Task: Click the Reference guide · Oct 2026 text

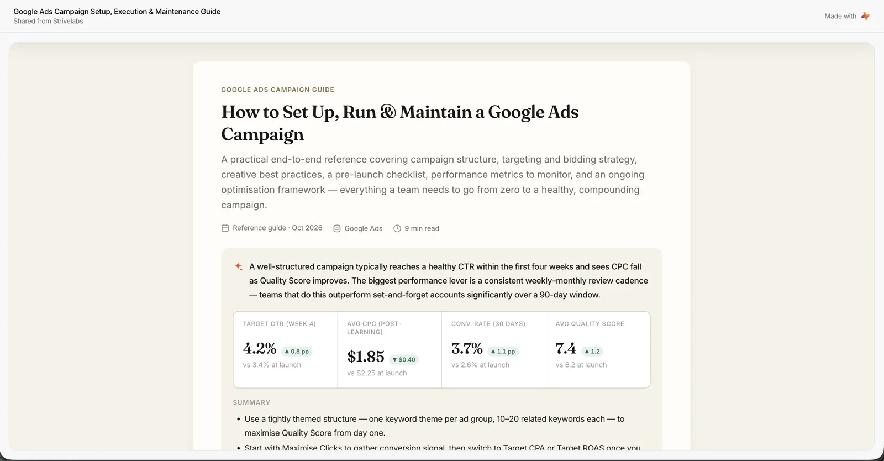Action: [x=277, y=228]
